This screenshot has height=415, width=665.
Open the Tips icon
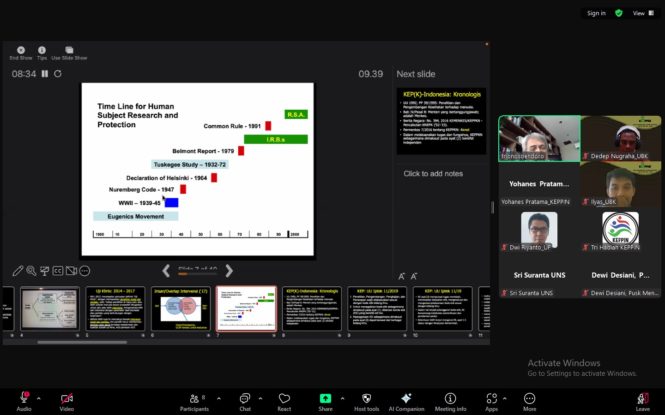(x=42, y=53)
